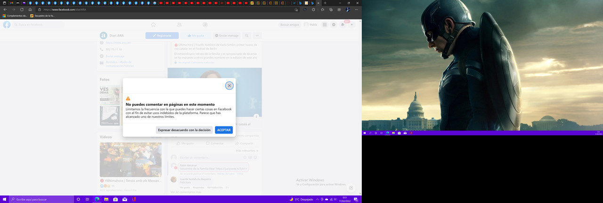This screenshot has width=603, height=203.
Task: Show hidden system tray icons chevron
Action: [x=317, y=199]
